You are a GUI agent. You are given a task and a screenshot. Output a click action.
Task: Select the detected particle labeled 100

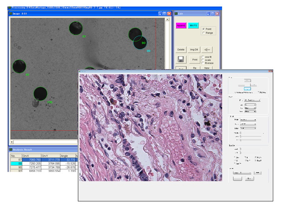[x=40, y=94]
